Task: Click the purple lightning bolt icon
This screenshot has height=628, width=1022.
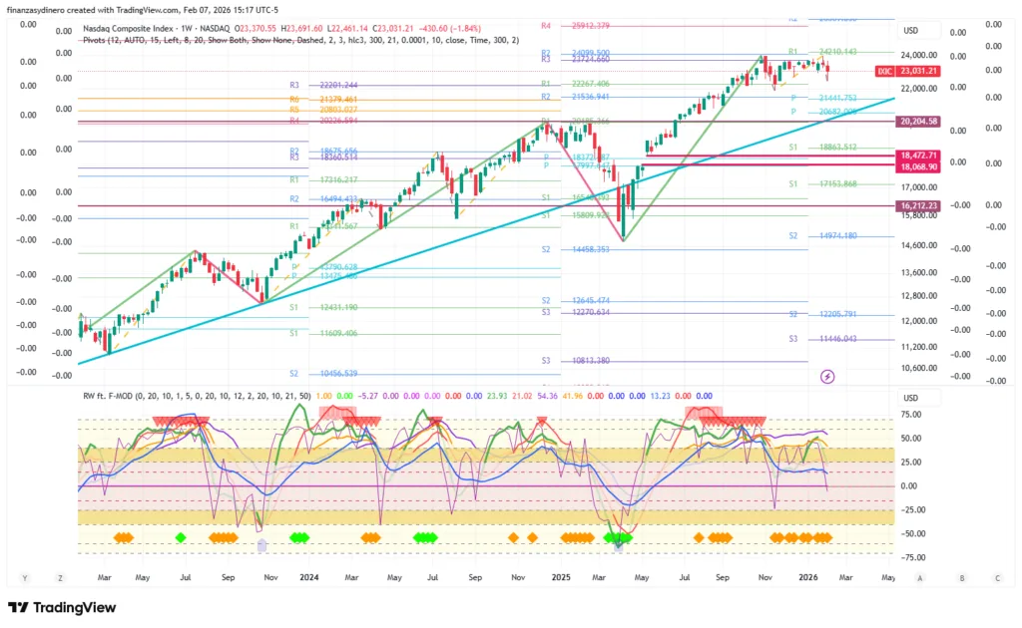Action: (x=827, y=376)
